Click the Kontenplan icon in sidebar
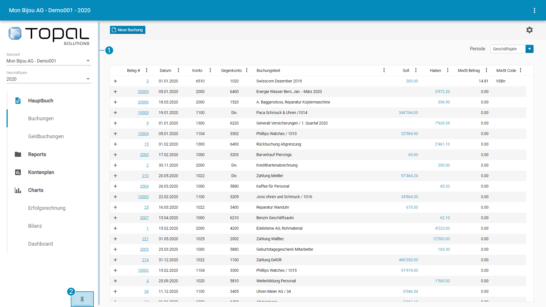The image size is (546, 307). coord(18,172)
